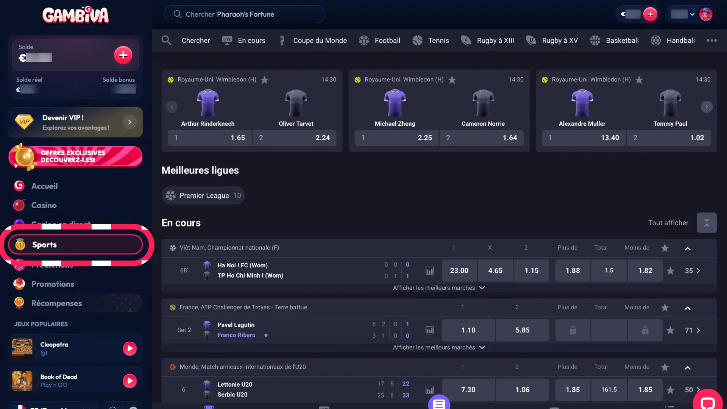This screenshot has width=727, height=409.
Task: Go to next featured match carousel arrow
Action: click(707, 107)
